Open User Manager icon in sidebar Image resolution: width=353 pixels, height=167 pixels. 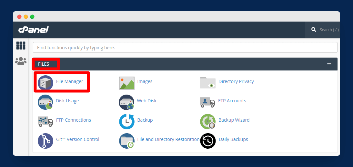pyautogui.click(x=21, y=61)
